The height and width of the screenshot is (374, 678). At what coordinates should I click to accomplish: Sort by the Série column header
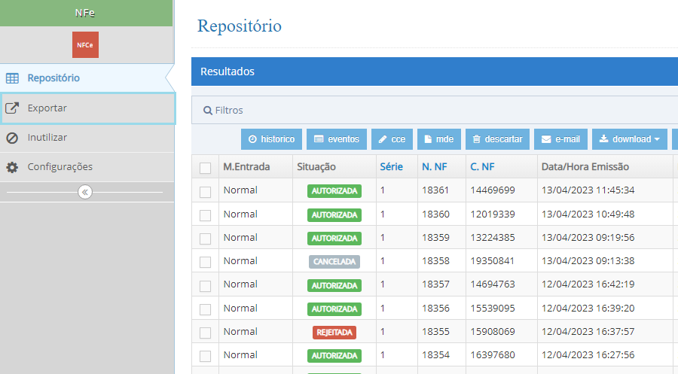point(391,167)
